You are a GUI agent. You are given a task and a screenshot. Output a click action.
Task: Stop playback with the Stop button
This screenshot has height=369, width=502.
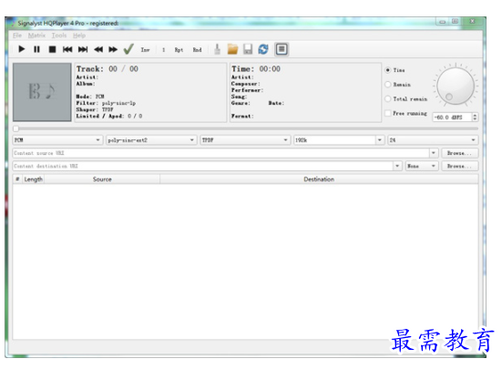(52, 49)
